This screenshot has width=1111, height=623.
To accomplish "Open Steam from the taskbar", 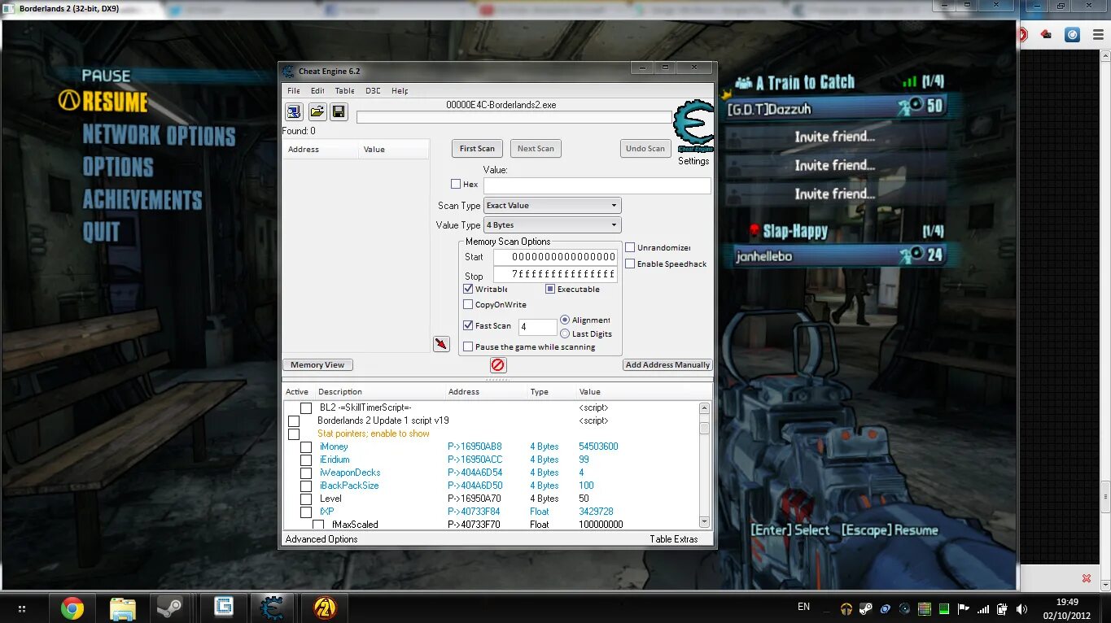I will tap(170, 608).
